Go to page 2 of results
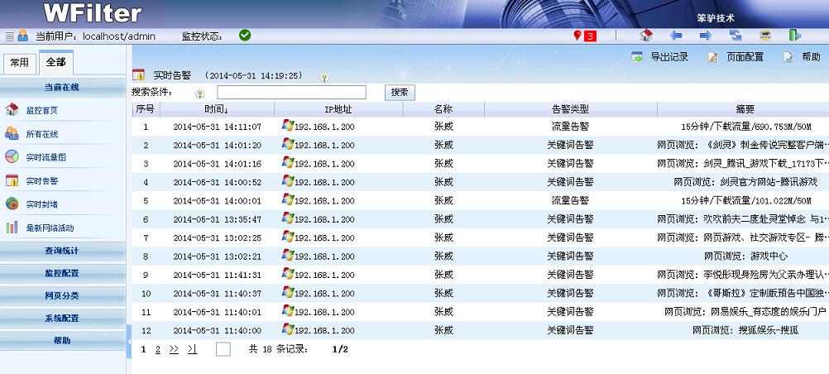The height and width of the screenshot is (374, 829). click(157, 349)
